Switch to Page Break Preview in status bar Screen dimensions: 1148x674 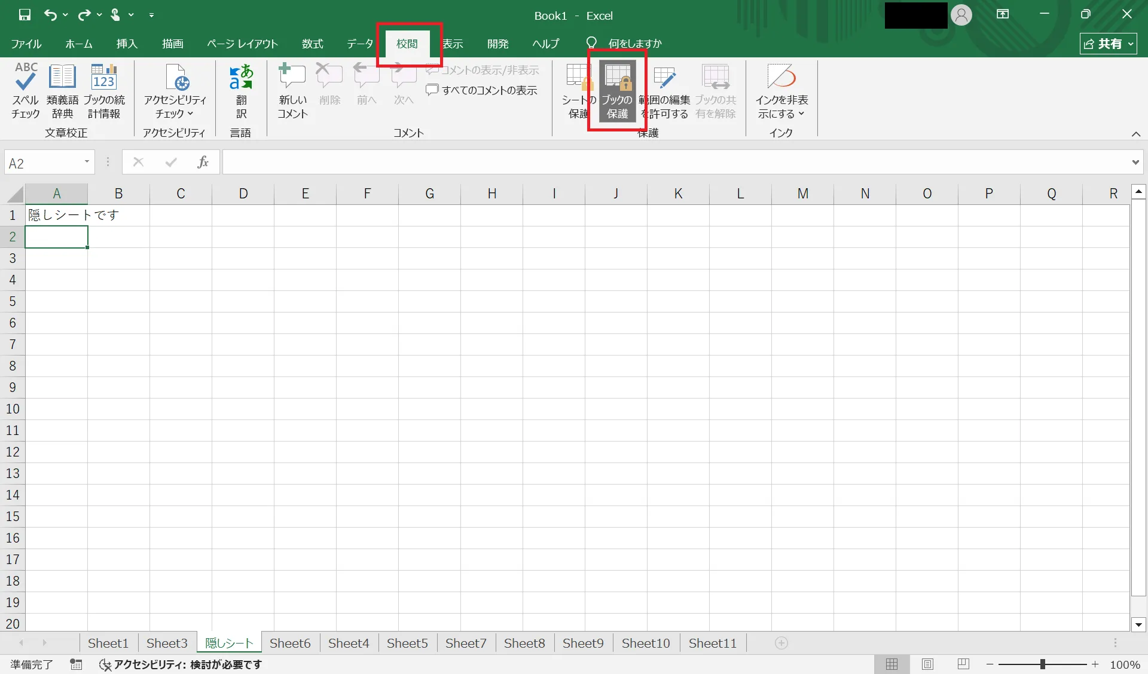coord(963,664)
